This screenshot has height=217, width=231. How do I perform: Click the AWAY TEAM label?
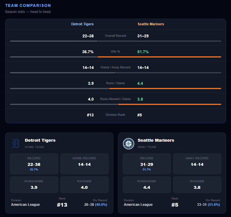click(x=147, y=147)
